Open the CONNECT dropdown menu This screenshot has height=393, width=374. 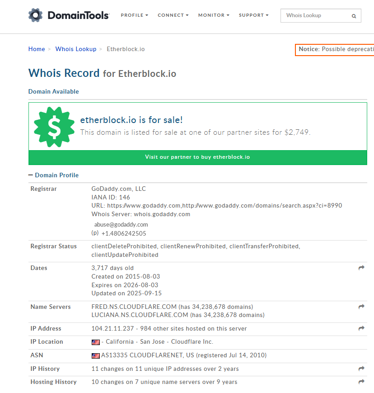coord(173,15)
